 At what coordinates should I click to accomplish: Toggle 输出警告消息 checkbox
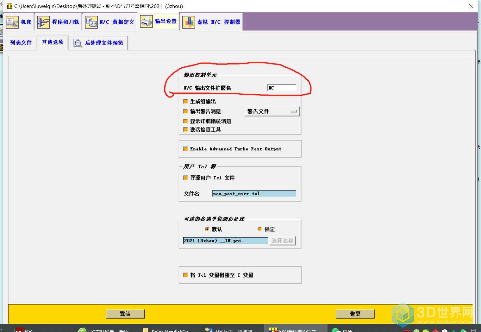point(185,111)
